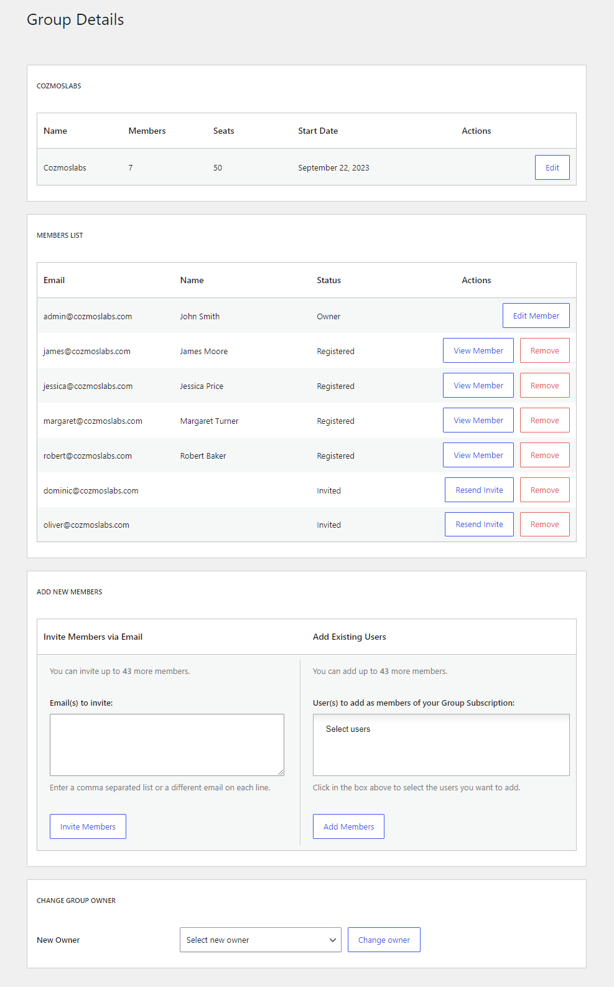View member Jessica Price
This screenshot has height=987, width=614.
point(478,385)
